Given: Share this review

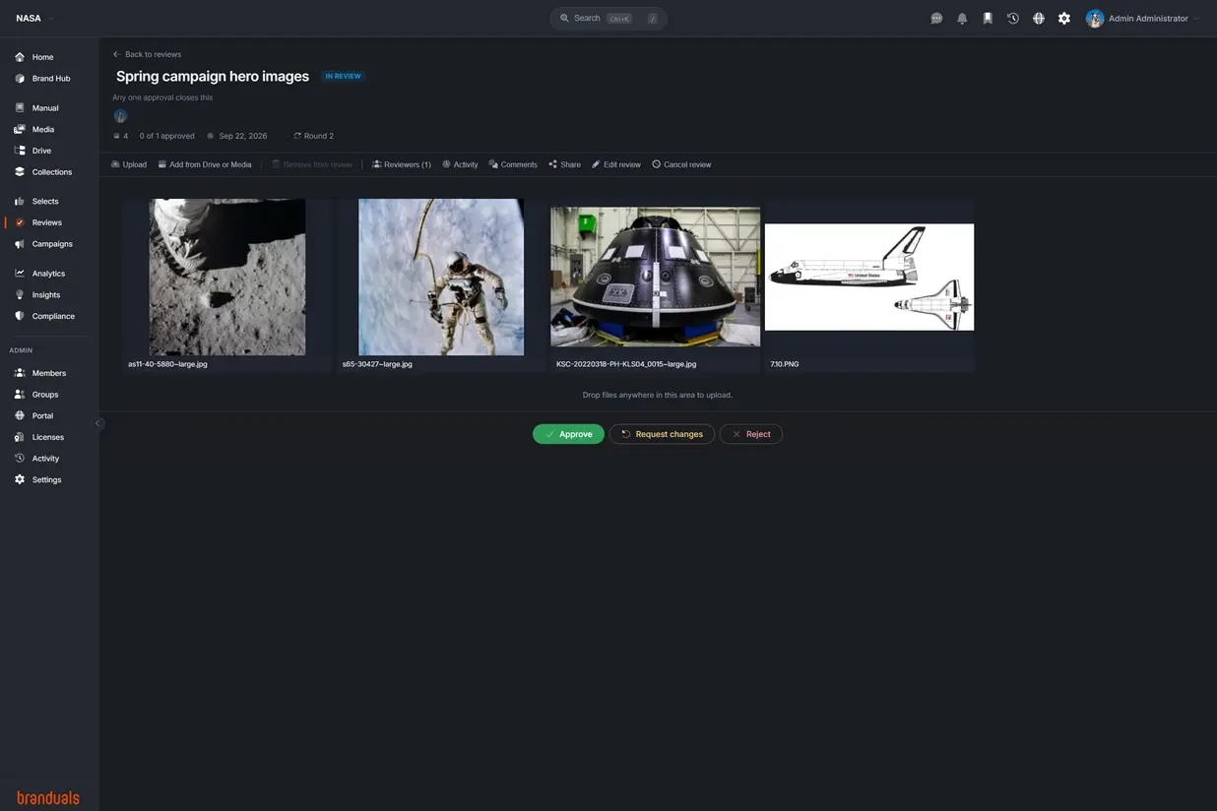Looking at the screenshot, I should point(564,164).
